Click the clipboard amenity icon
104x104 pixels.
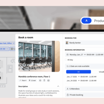pos(44,80)
